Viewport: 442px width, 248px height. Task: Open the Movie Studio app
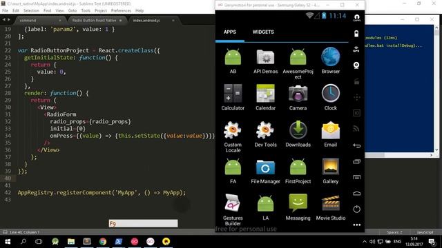tap(330, 207)
